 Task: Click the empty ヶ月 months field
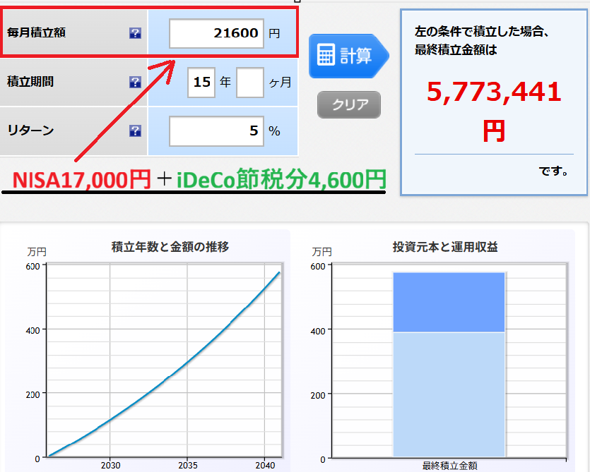pyautogui.click(x=249, y=83)
